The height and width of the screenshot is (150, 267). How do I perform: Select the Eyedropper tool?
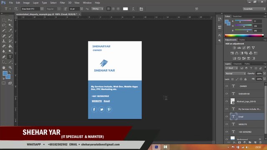click(x=10, y=30)
